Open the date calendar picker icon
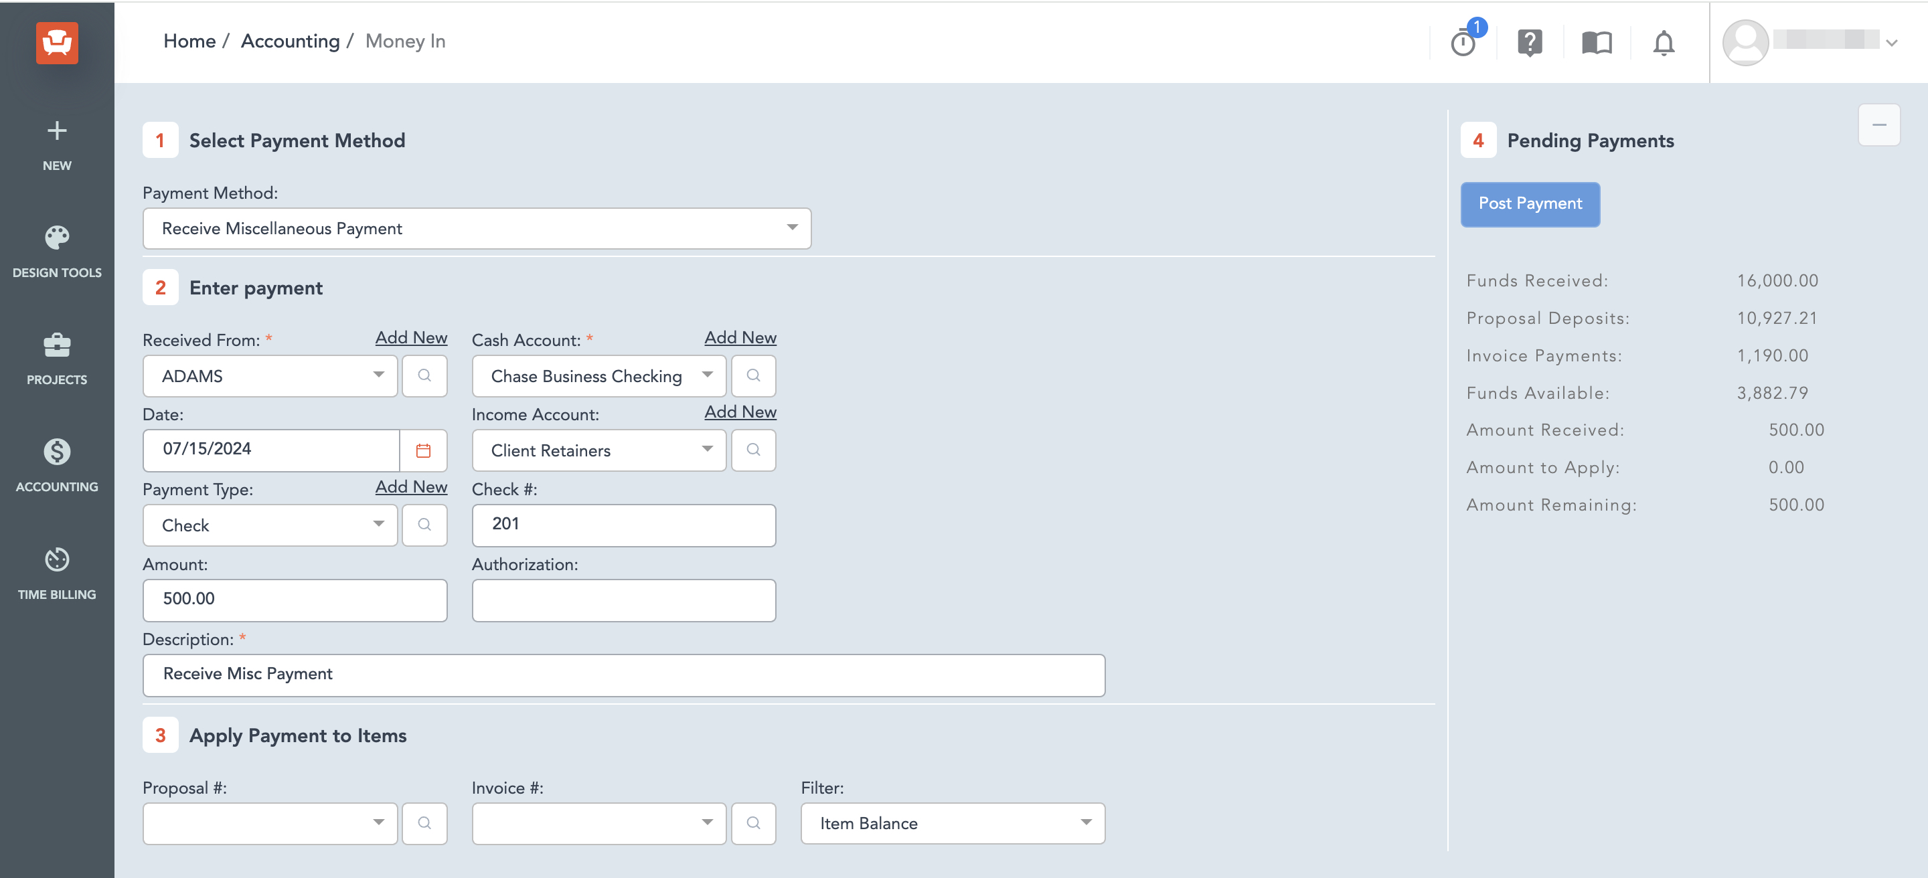 point(423,450)
